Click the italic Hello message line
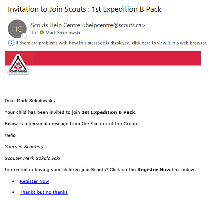This screenshot has height=200, width=223. [10, 135]
